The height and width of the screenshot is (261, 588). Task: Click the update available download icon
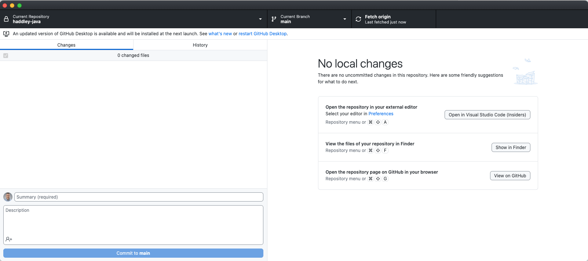(6, 34)
